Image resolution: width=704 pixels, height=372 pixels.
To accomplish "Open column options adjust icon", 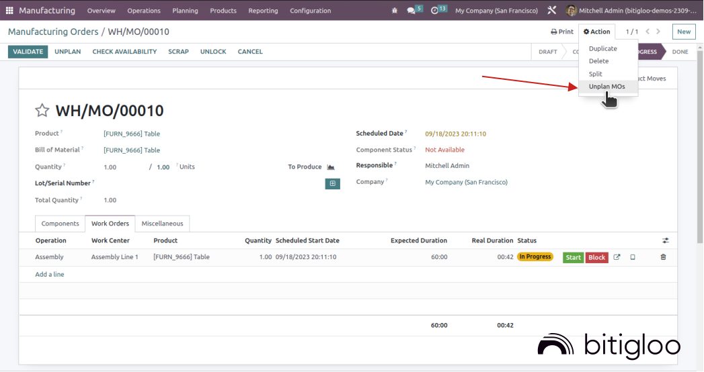I will [666, 240].
